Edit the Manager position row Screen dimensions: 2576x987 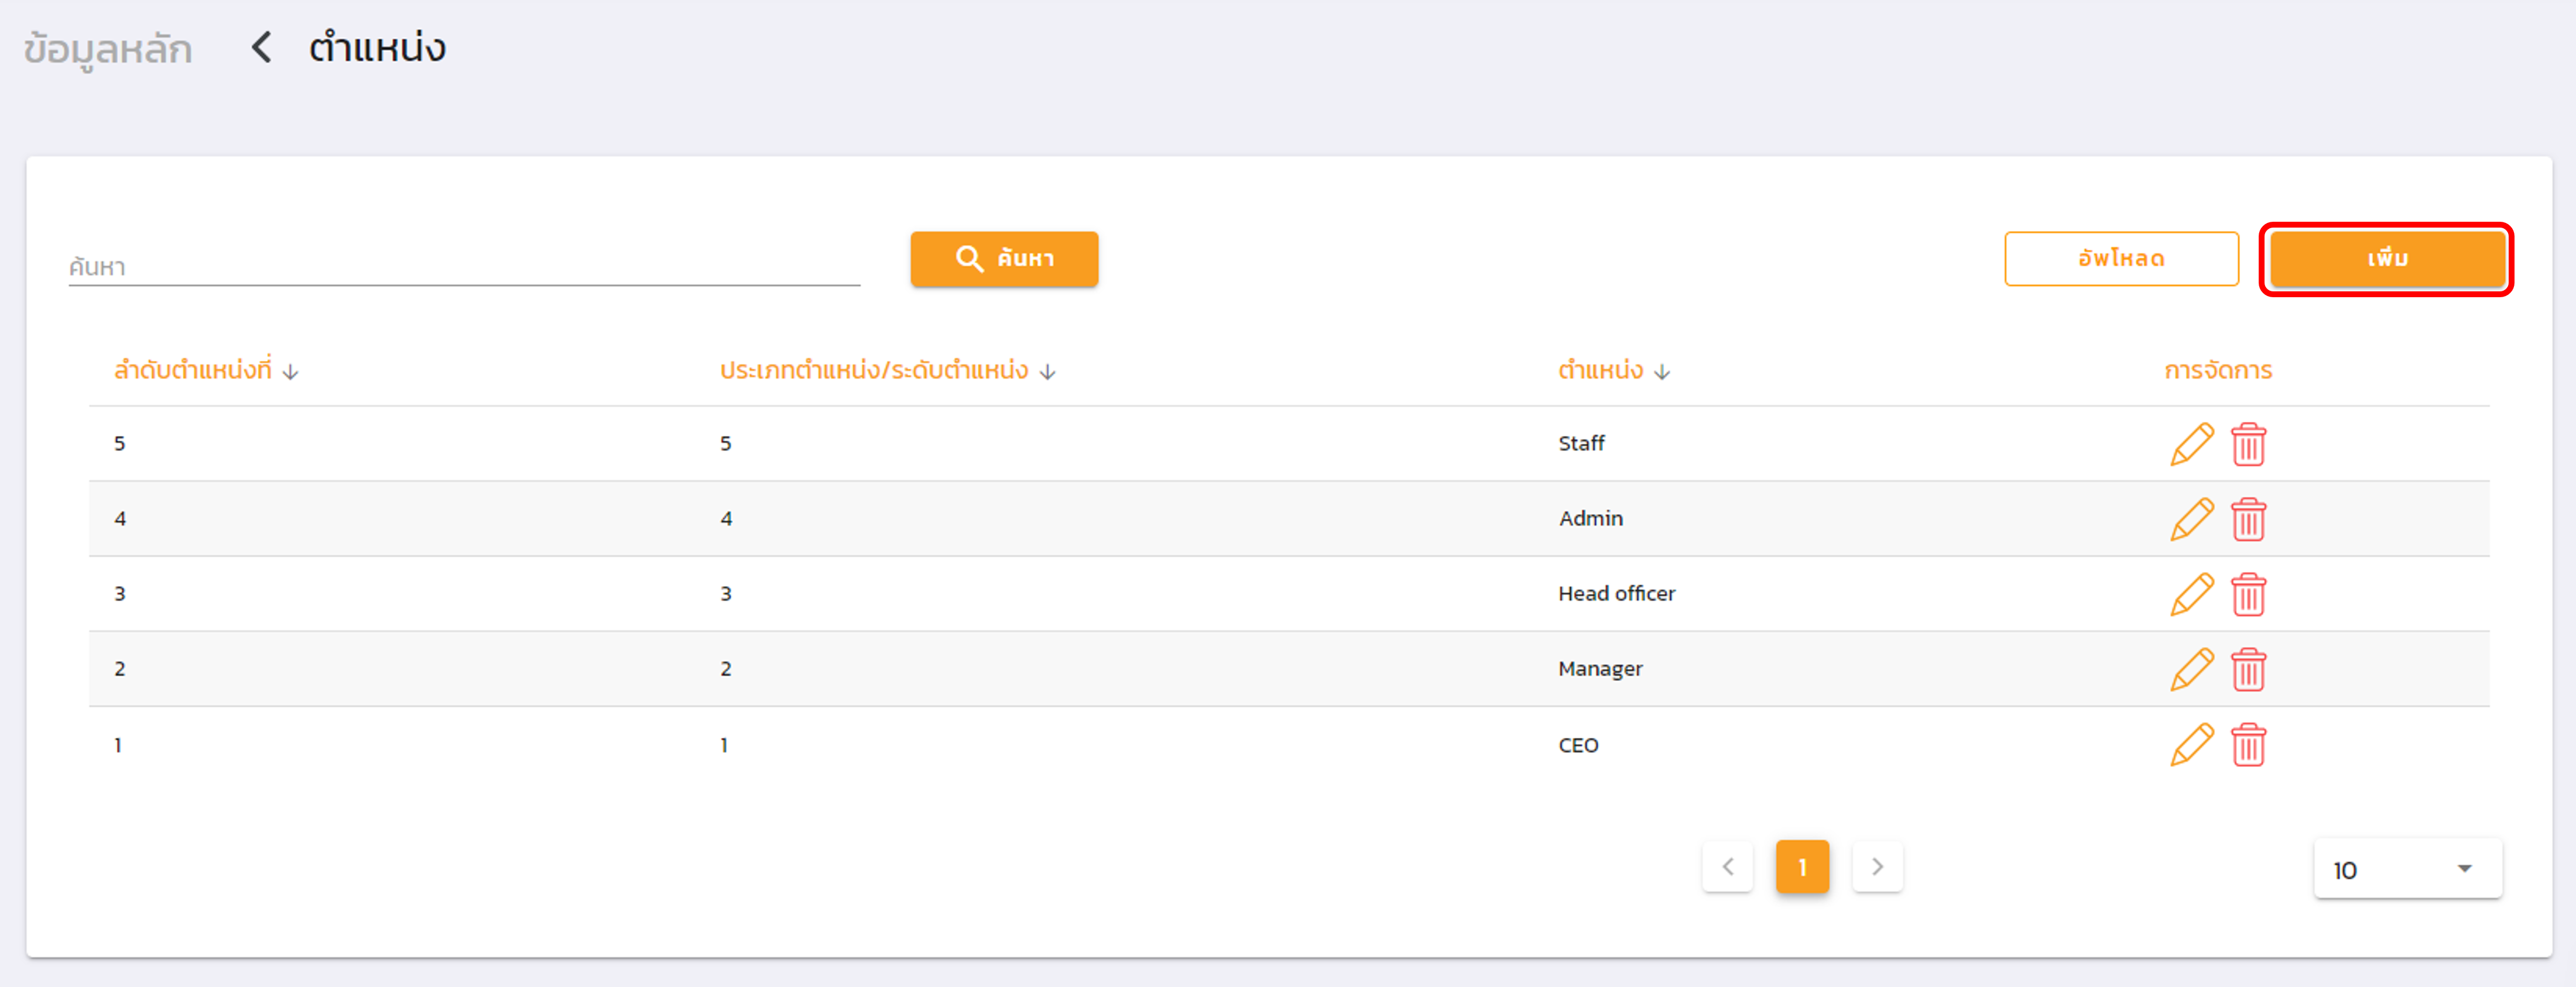[x=2191, y=669]
